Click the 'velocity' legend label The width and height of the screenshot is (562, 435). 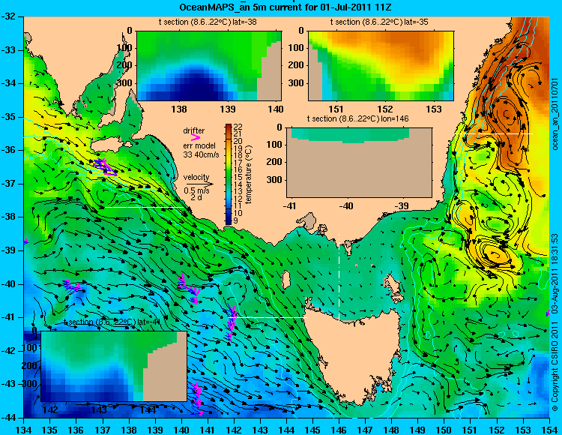(196, 177)
